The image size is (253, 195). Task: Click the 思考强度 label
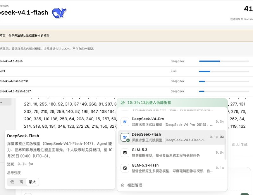pyautogui.click(x=14, y=173)
